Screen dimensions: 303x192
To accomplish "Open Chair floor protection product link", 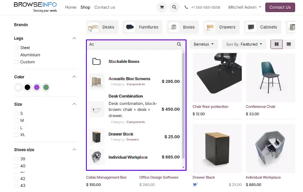I will [210, 107].
